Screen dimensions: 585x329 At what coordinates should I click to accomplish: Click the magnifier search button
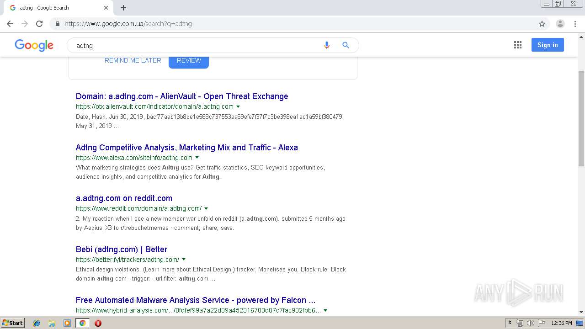tap(346, 45)
